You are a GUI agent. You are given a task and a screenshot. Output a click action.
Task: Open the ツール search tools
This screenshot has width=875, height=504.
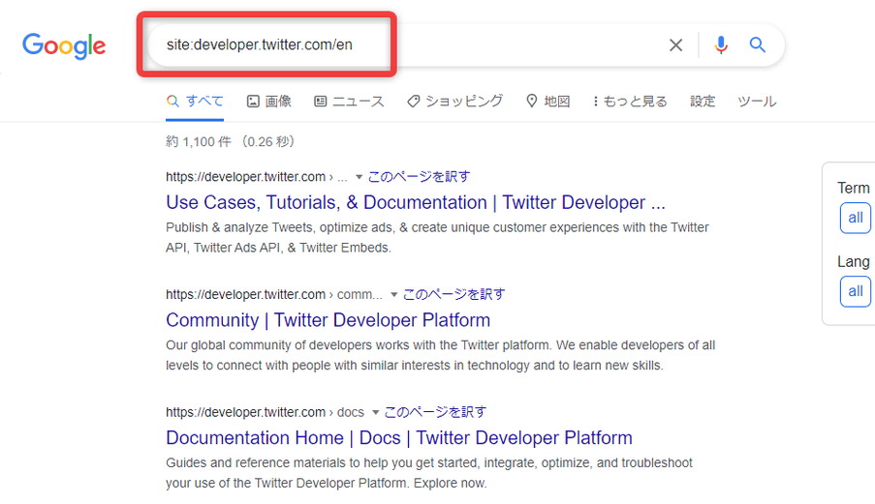click(x=757, y=102)
